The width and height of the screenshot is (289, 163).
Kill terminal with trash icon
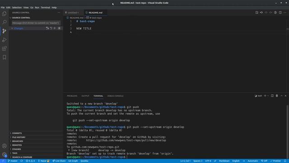pos(277,96)
